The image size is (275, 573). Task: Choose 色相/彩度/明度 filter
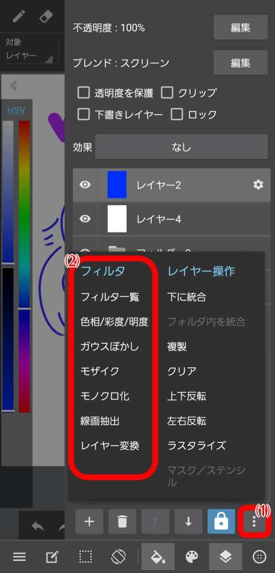[115, 321]
